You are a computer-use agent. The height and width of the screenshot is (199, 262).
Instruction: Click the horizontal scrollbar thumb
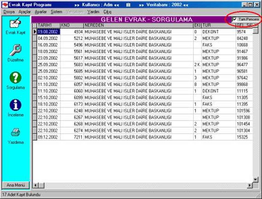click(x=41, y=185)
